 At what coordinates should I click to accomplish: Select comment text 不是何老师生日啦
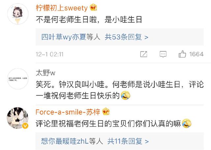[66, 20]
